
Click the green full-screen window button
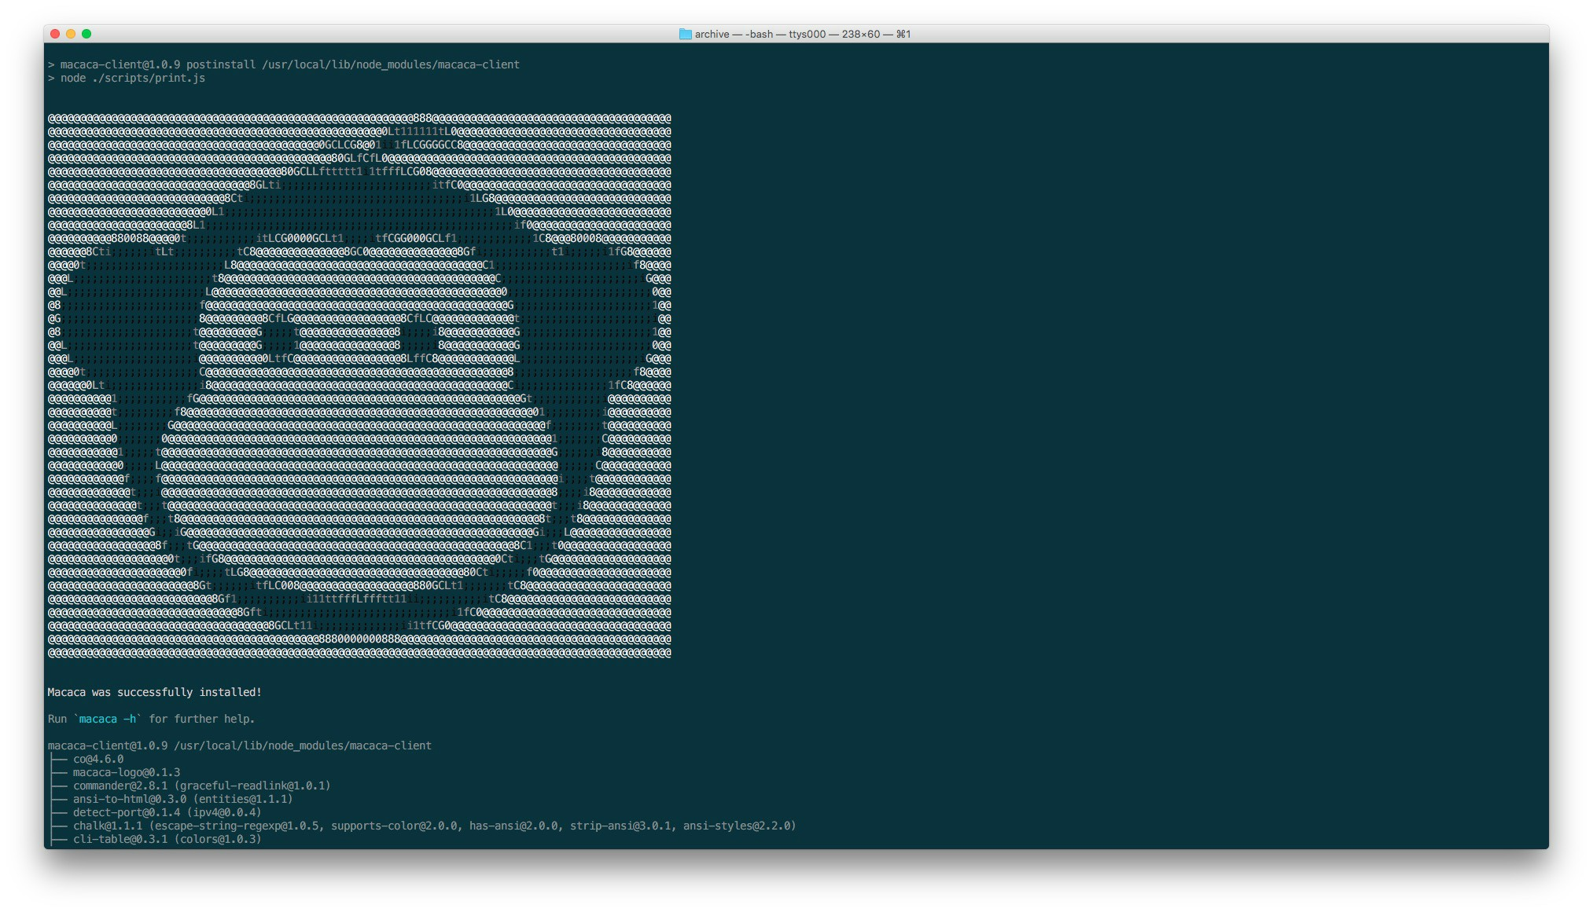pyautogui.click(x=86, y=34)
